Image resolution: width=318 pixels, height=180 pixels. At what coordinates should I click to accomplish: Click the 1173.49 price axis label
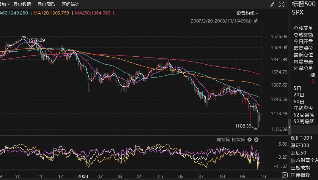tap(279, 114)
